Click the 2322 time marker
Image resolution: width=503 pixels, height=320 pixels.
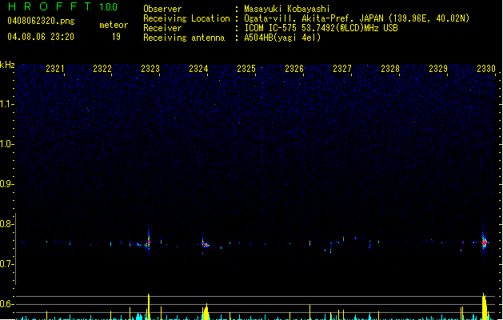click(102, 69)
